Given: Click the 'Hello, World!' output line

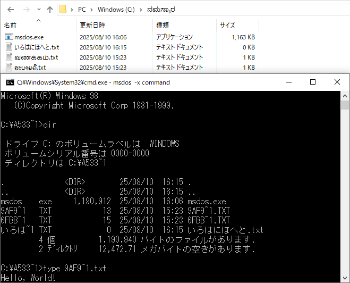Looking at the screenshot, I should pos(28,278).
